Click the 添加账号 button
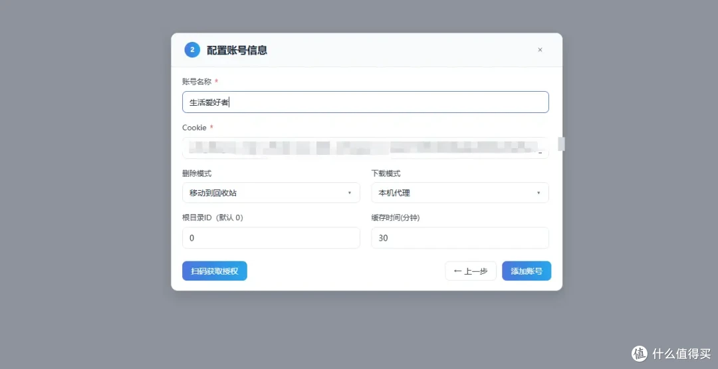The height and width of the screenshot is (369, 718). (x=527, y=271)
